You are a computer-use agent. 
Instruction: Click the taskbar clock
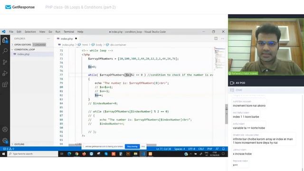[214, 154]
